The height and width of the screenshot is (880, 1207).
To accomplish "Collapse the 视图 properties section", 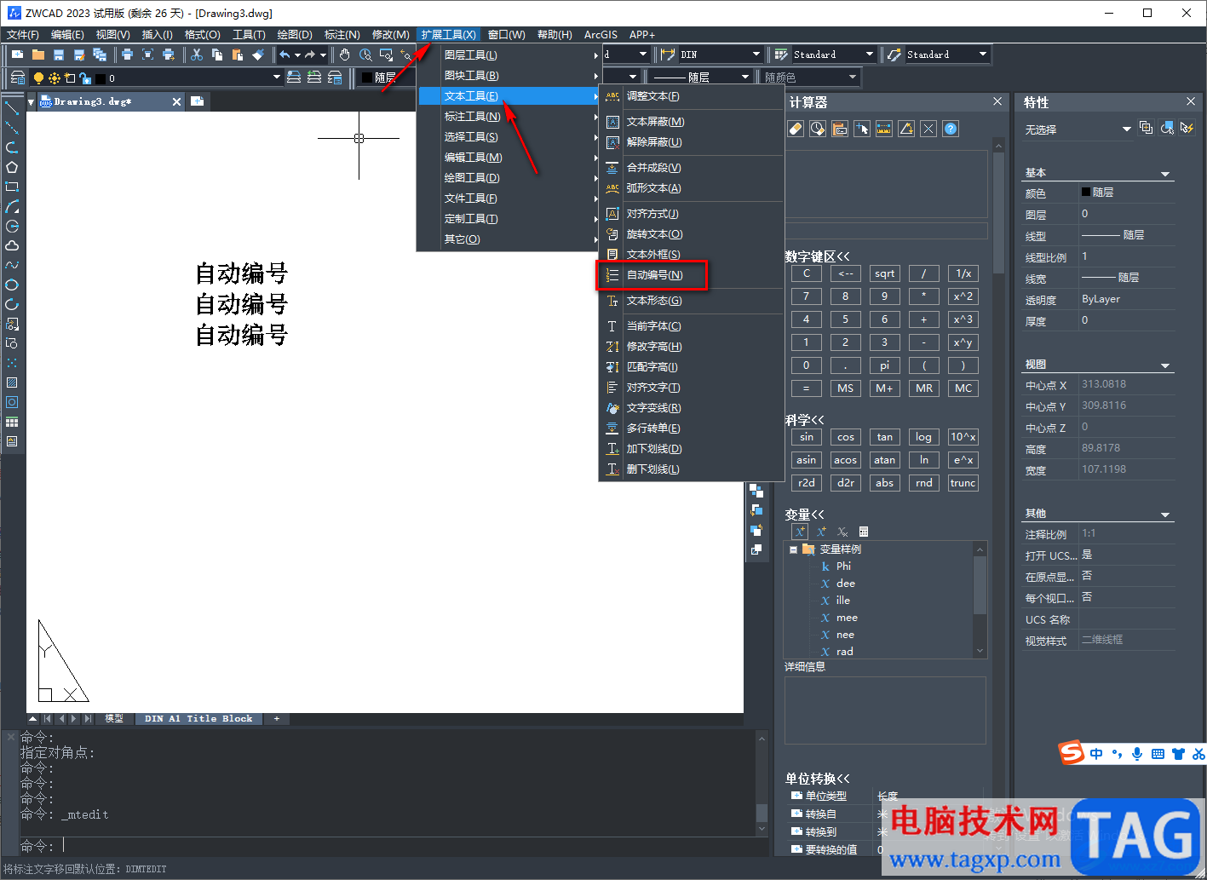I will tap(1165, 365).
